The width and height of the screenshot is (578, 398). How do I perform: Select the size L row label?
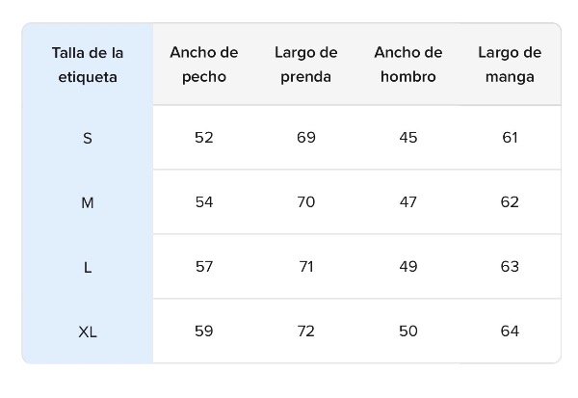88,267
